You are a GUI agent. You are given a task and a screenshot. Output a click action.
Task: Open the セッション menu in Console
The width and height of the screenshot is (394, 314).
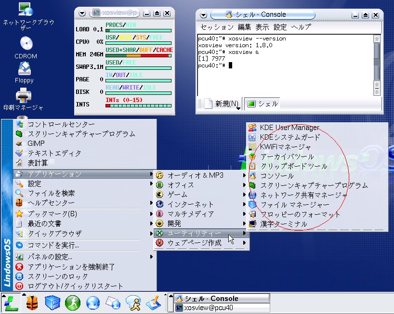click(x=217, y=27)
